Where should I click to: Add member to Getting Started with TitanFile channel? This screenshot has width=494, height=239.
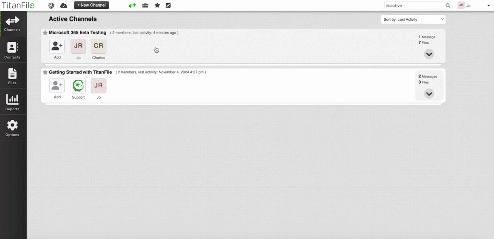[57, 85]
